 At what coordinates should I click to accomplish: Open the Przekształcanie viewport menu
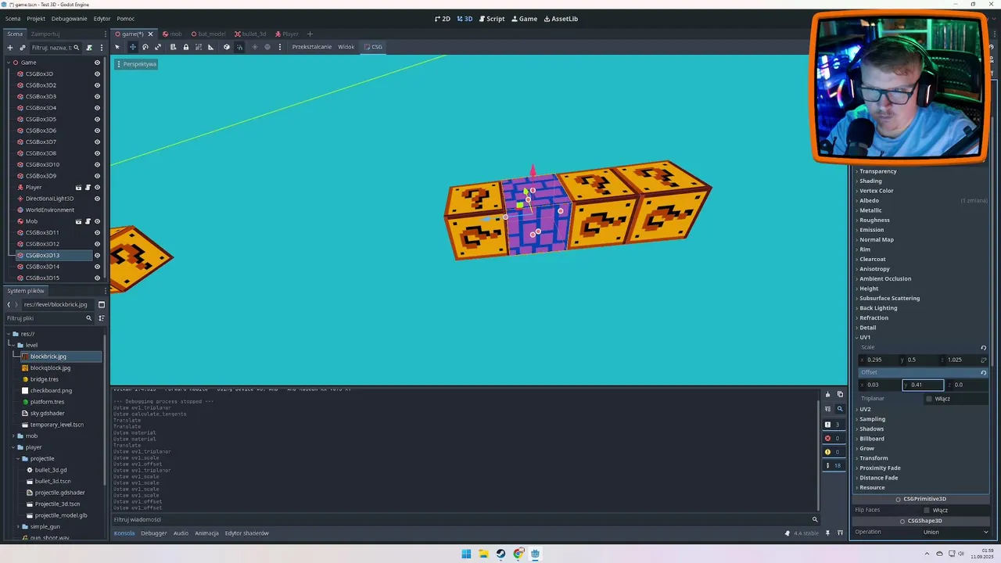pos(312,47)
